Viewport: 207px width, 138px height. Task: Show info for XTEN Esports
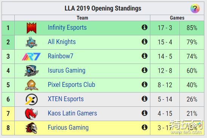click(144, 99)
